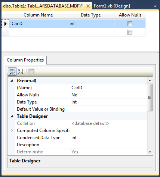The height and width of the screenshot is (177, 160).
Task: Click the No value for Allow Nulls
Action: pos(74,95)
